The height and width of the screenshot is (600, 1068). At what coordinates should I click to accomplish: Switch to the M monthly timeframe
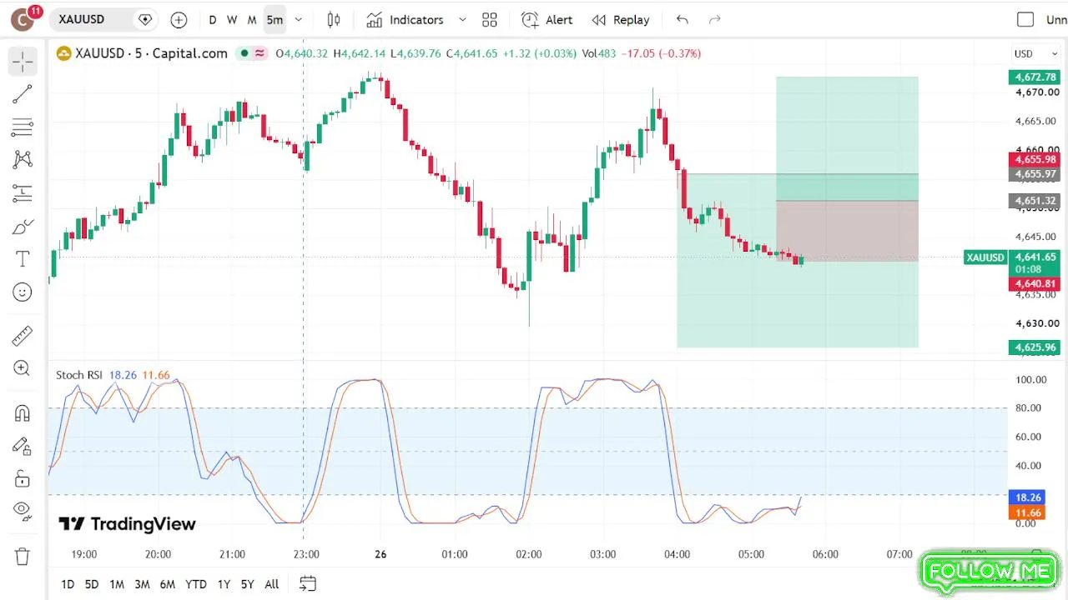(x=252, y=19)
